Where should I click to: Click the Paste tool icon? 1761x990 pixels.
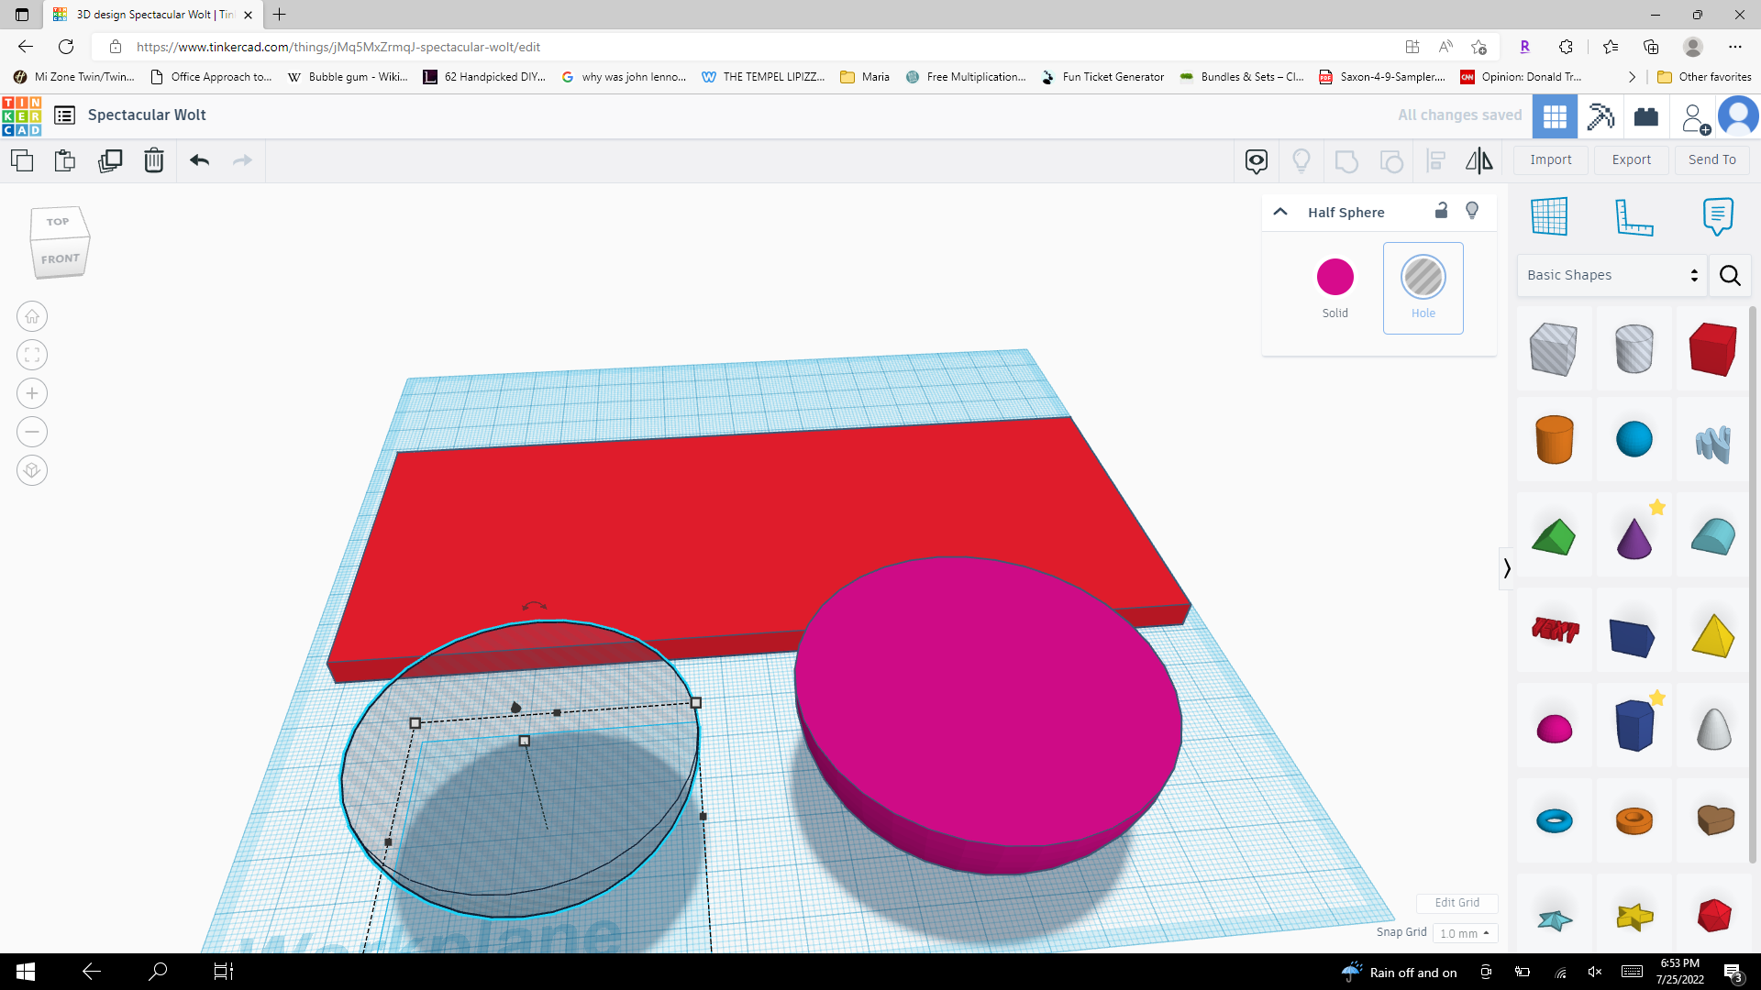[65, 160]
